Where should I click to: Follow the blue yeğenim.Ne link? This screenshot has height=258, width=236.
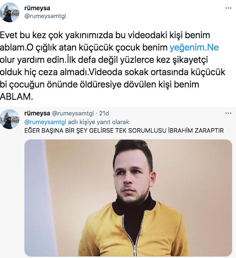[x=194, y=48]
